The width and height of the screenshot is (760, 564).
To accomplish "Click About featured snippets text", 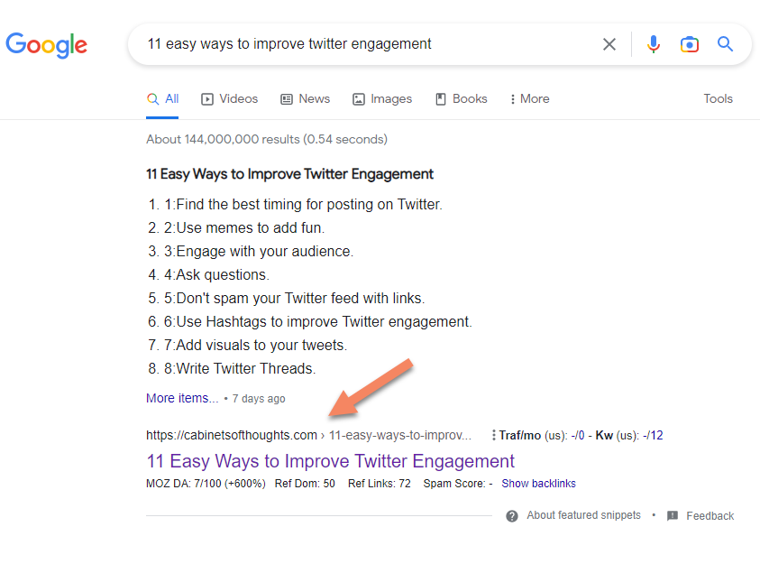I will pos(583,515).
